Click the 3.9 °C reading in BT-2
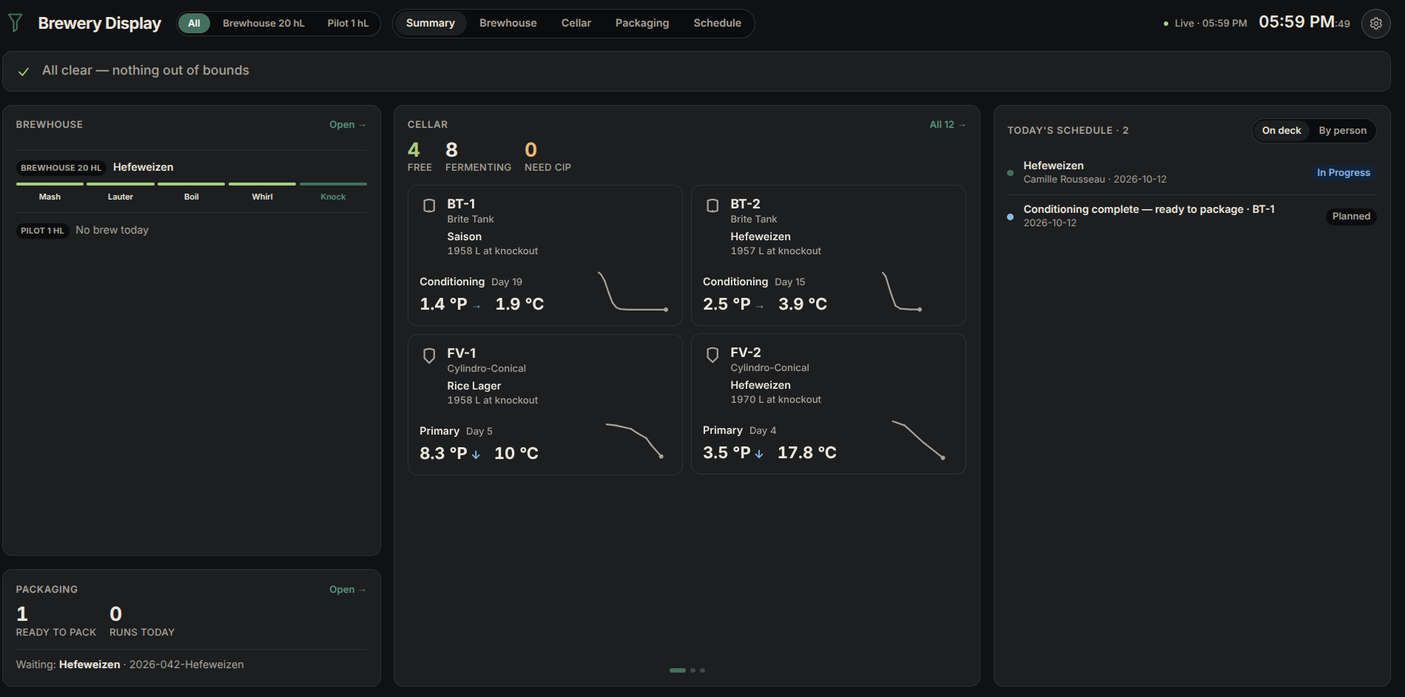1405x697 pixels. pos(803,305)
